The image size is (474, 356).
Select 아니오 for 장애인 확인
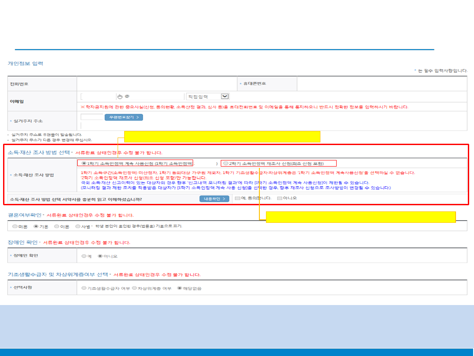pos(100,256)
